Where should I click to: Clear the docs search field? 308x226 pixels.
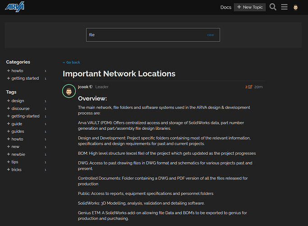click(211, 35)
